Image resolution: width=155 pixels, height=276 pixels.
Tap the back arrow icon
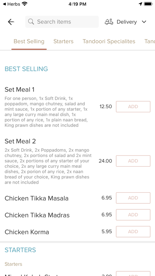pos(11,22)
